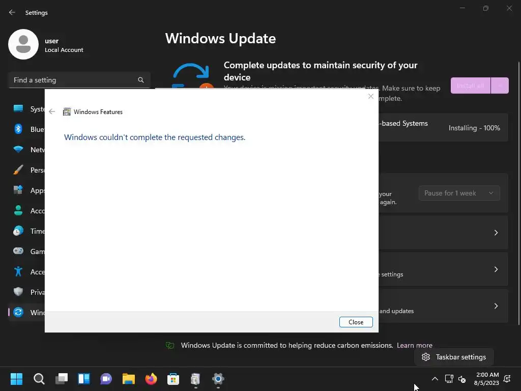
Task: Open the Pause for 1 week dropdown
Action: (459, 193)
